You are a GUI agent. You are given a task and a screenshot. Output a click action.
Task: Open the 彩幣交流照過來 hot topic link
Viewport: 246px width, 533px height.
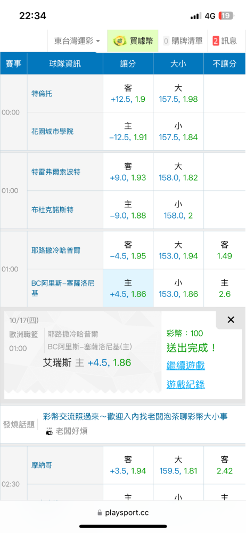coord(135,416)
